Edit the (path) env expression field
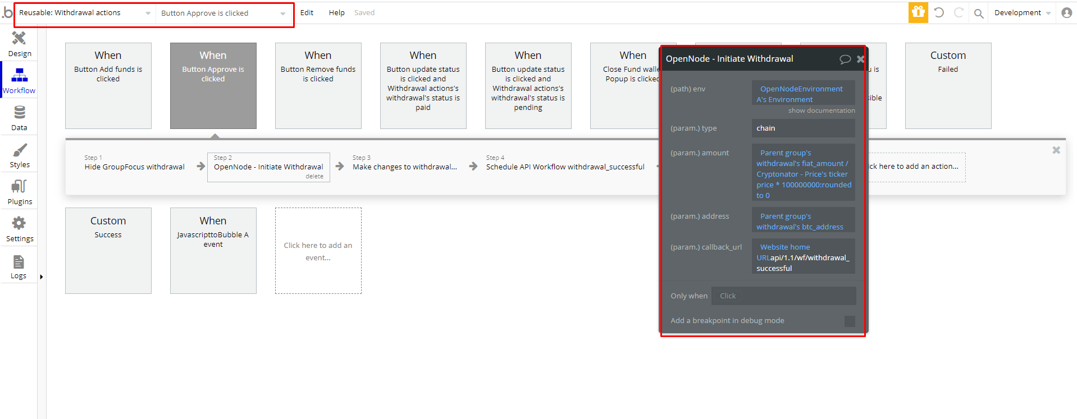 (804, 93)
